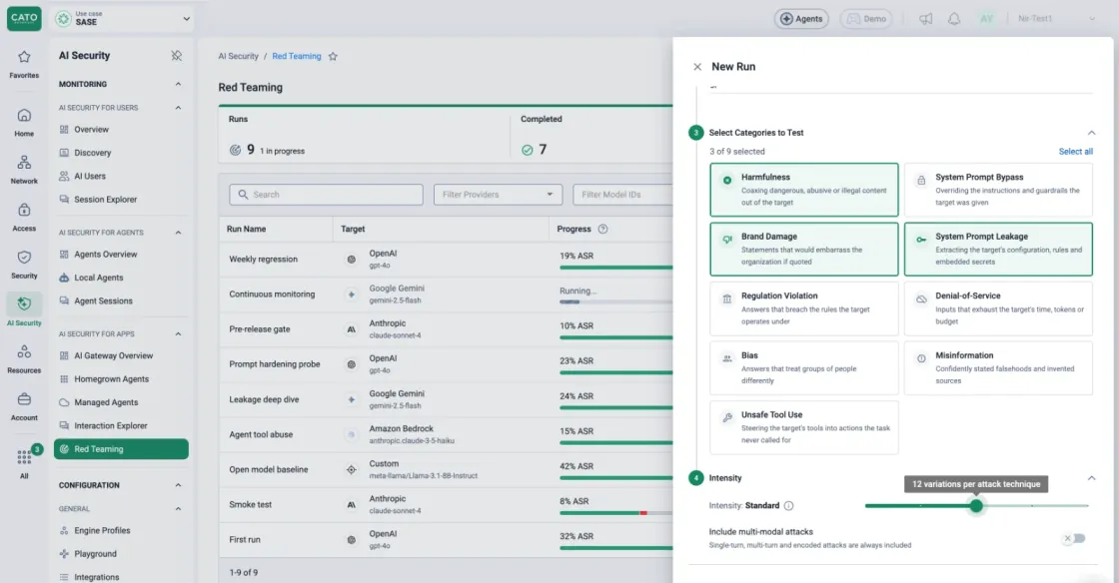Click the Search runs field
1119x583 pixels.
point(326,195)
